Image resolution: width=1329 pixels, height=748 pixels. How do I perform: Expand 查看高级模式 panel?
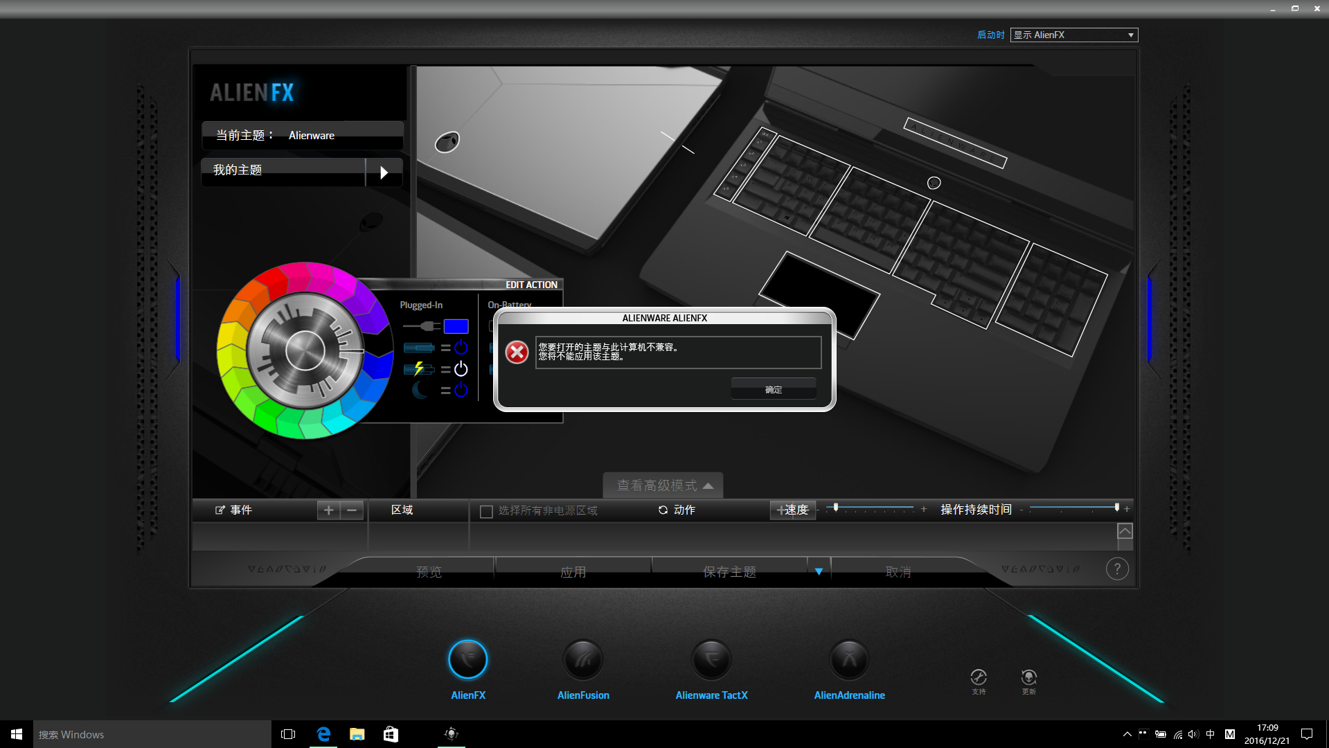point(663,486)
